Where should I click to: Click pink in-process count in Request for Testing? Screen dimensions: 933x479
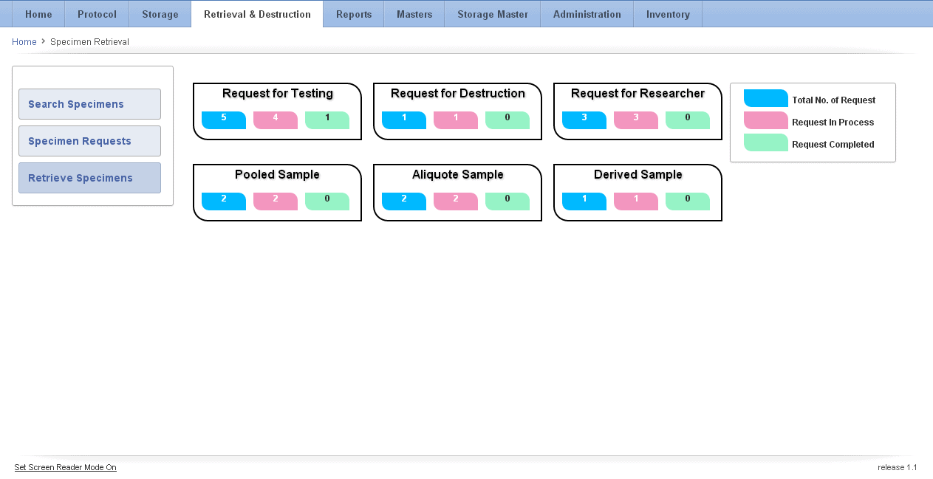(275, 120)
